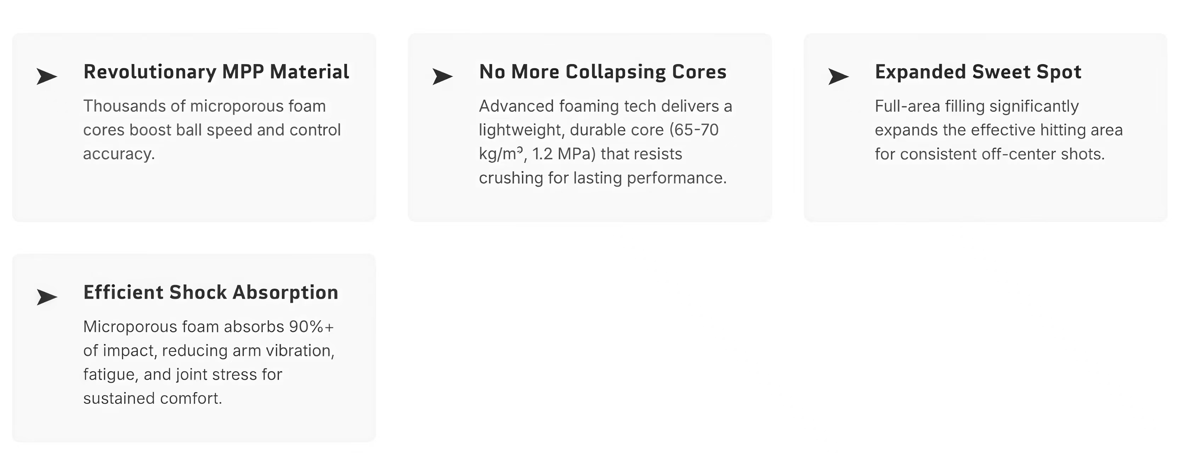Click the Efficient Shock Absorption heading
Screen dimensions: 1177x453
pos(211,292)
